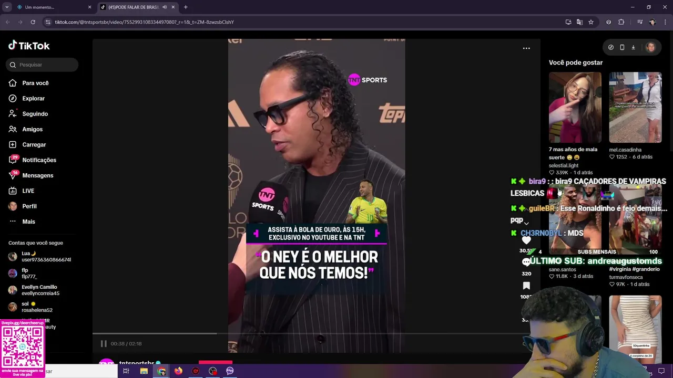The height and width of the screenshot is (378, 673).
Task: Open the 7 mas años de mala suerte video
Action: [x=575, y=107]
